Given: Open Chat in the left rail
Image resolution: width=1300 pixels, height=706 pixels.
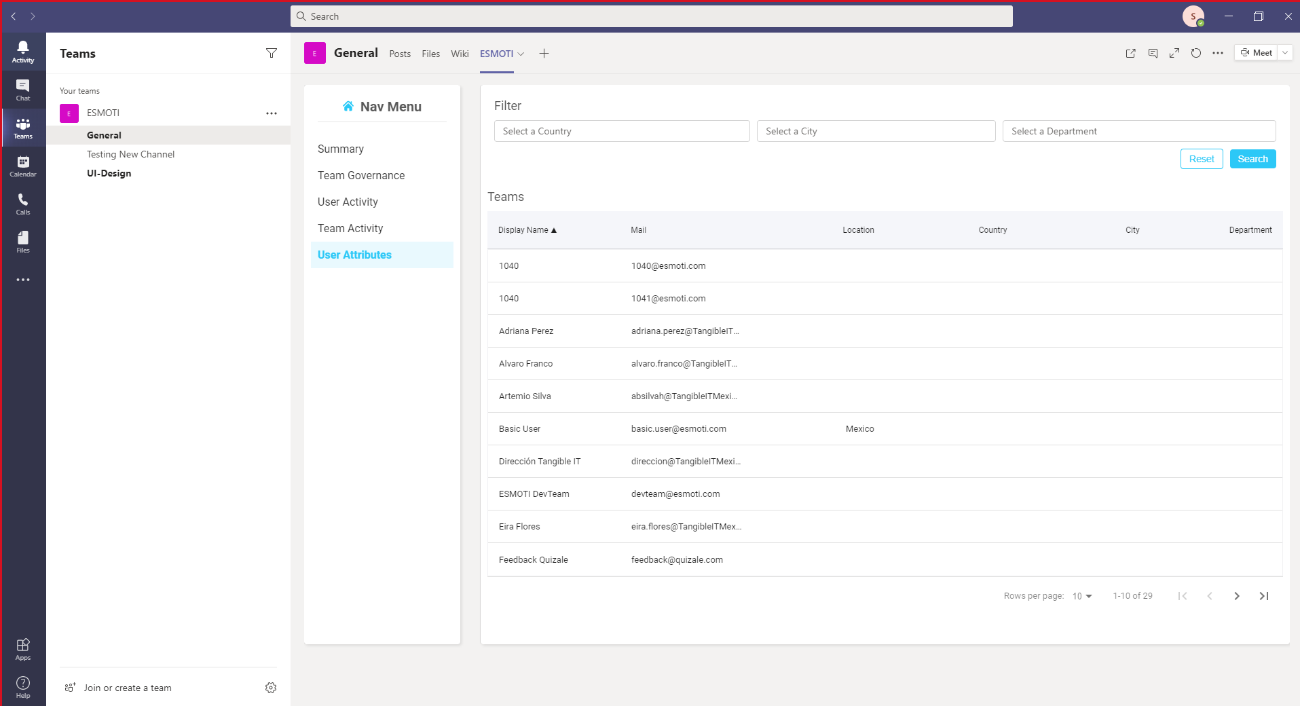Looking at the screenshot, I should coord(23,90).
